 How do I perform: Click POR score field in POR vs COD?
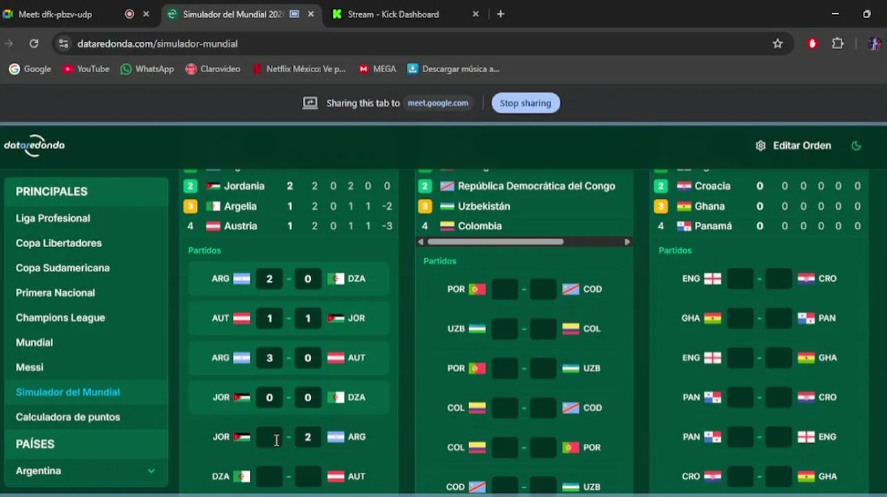click(504, 289)
